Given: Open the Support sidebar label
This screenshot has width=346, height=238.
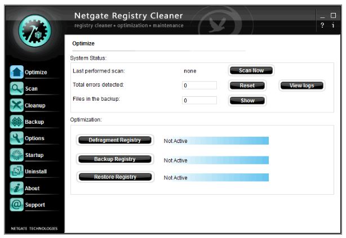Looking at the screenshot, I should [35, 205].
